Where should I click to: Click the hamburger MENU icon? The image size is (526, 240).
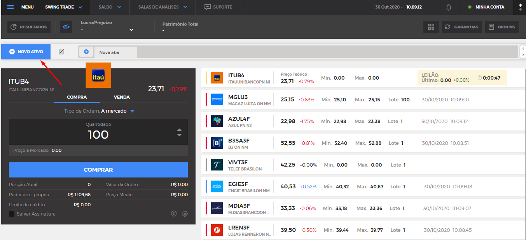pyautogui.click(x=10, y=7)
